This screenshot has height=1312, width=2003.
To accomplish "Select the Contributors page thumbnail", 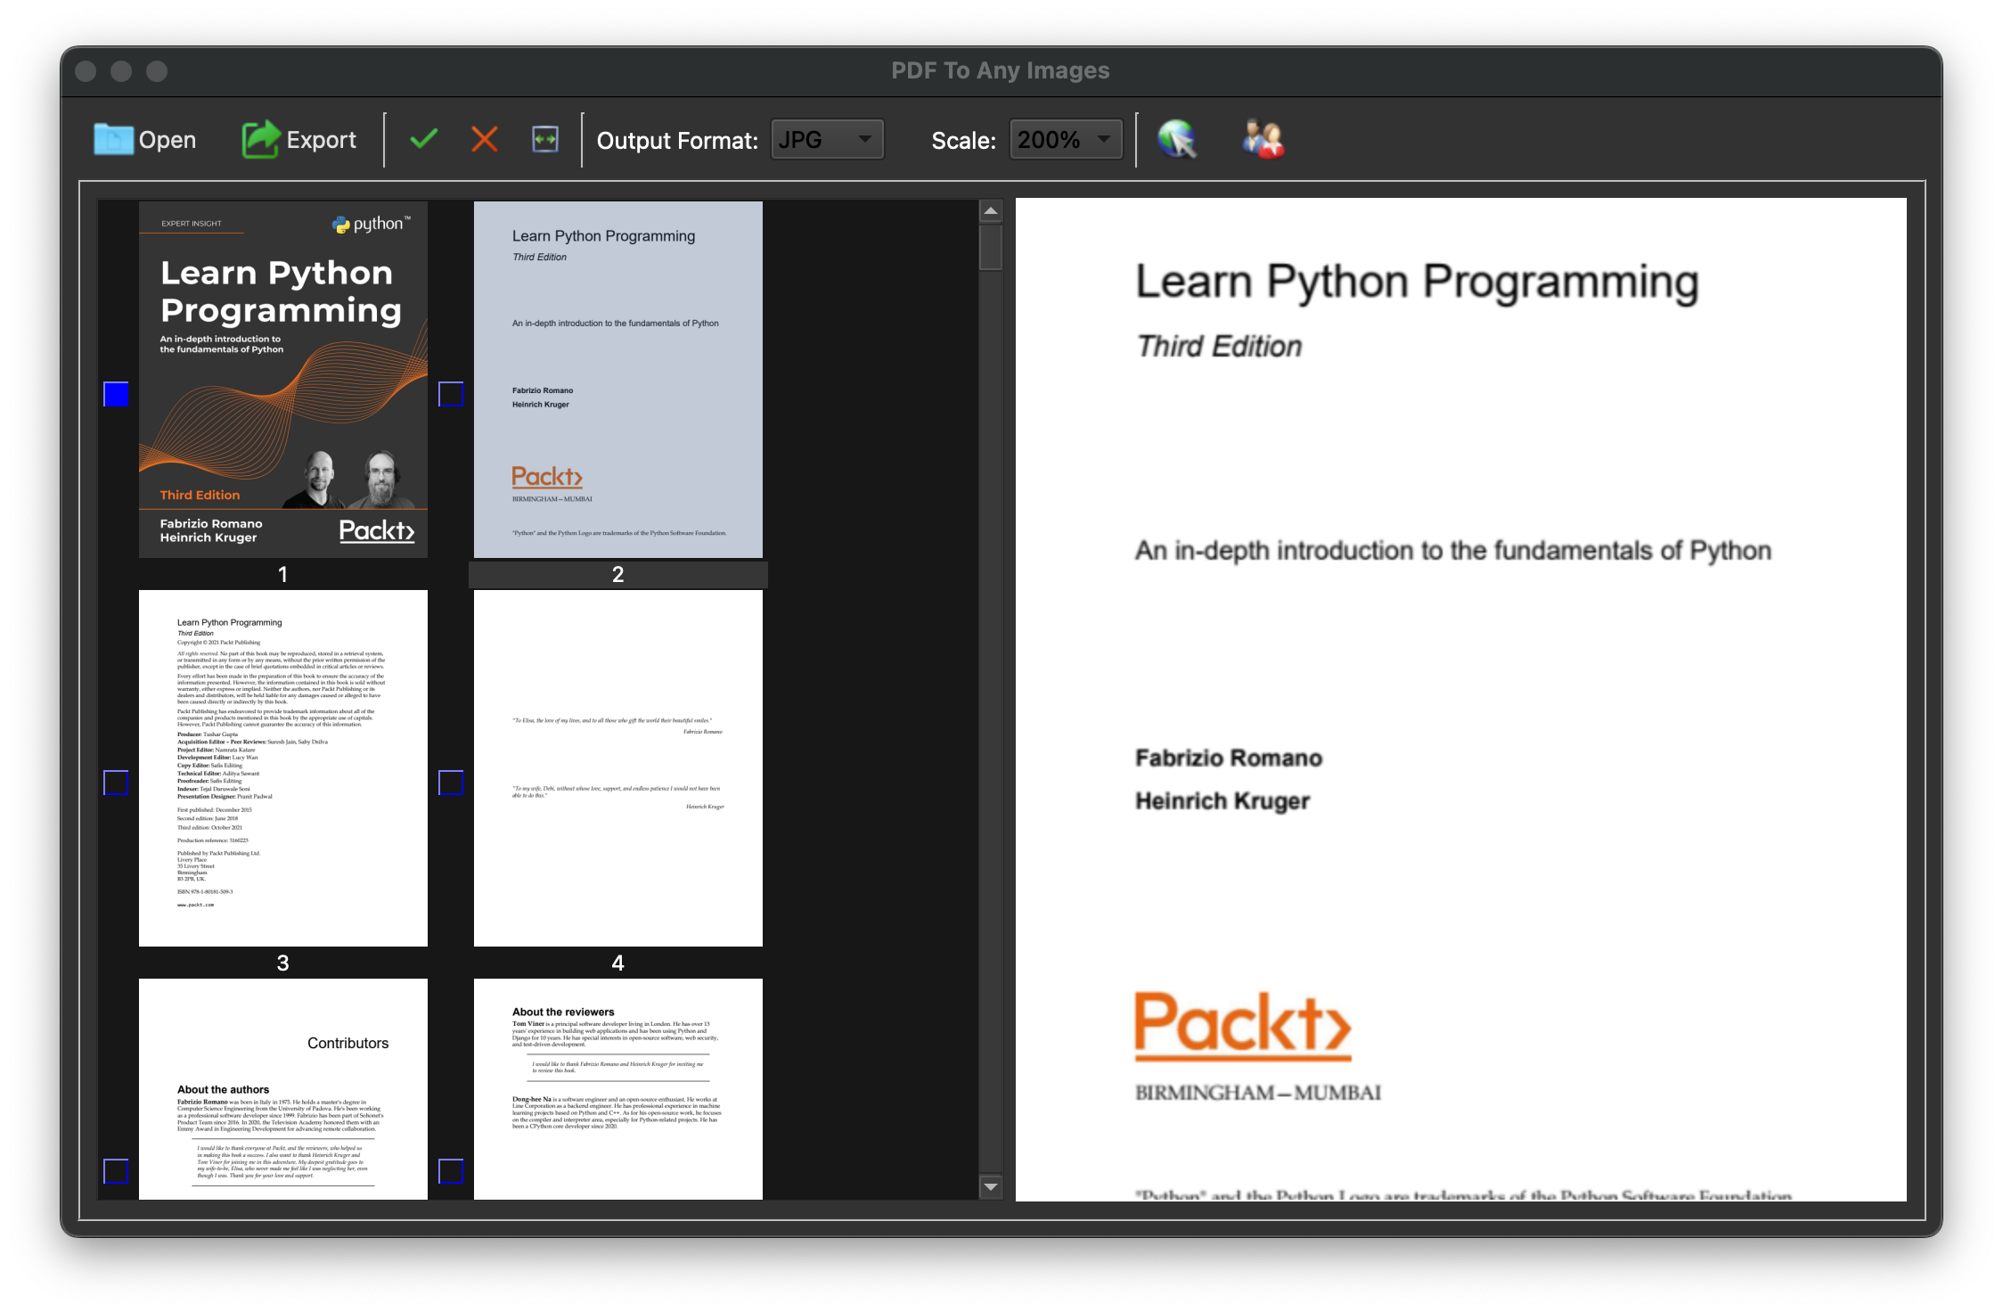I will click(x=283, y=1089).
